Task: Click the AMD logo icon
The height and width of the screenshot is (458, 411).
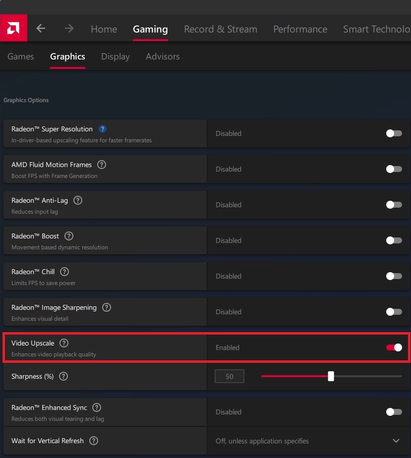Action: tap(13, 28)
